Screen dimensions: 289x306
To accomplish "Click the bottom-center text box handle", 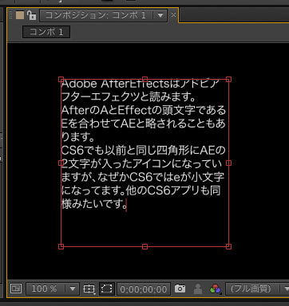I will [x=144, y=246].
